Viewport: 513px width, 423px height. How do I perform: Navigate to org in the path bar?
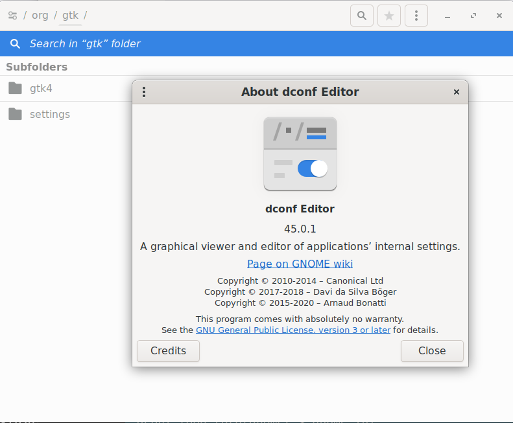tap(40, 16)
